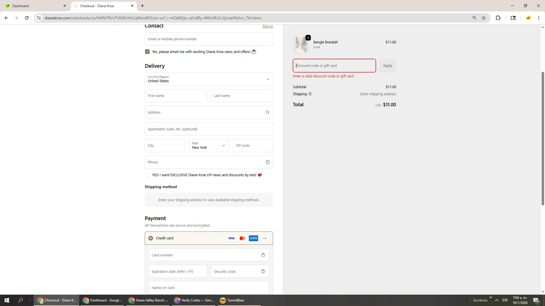Click the American Express logo
This screenshot has height=306, width=545.
pos(254,238)
